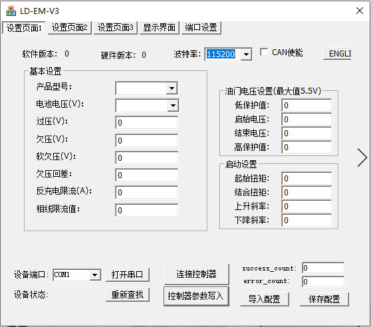This screenshot has height=327, width=371.
Task: Click the 低保护值 input field
Action: pyautogui.click(x=307, y=106)
